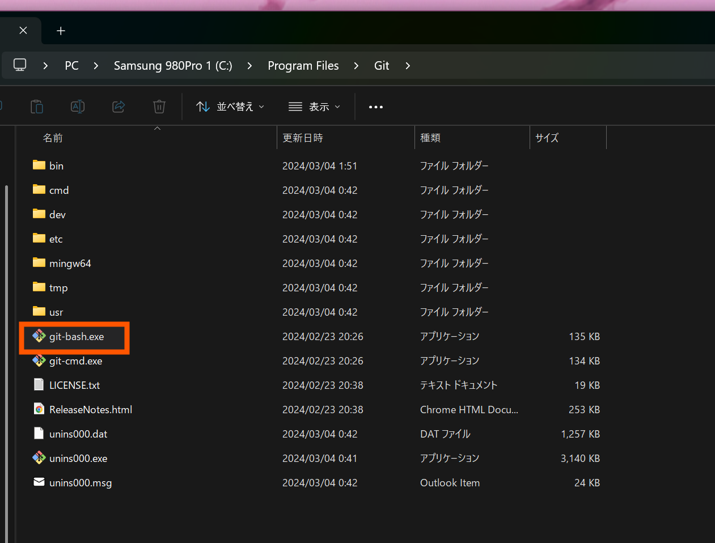The image size is (715, 543).
Task: Add a new tab with plus button
Action: pos(61,31)
